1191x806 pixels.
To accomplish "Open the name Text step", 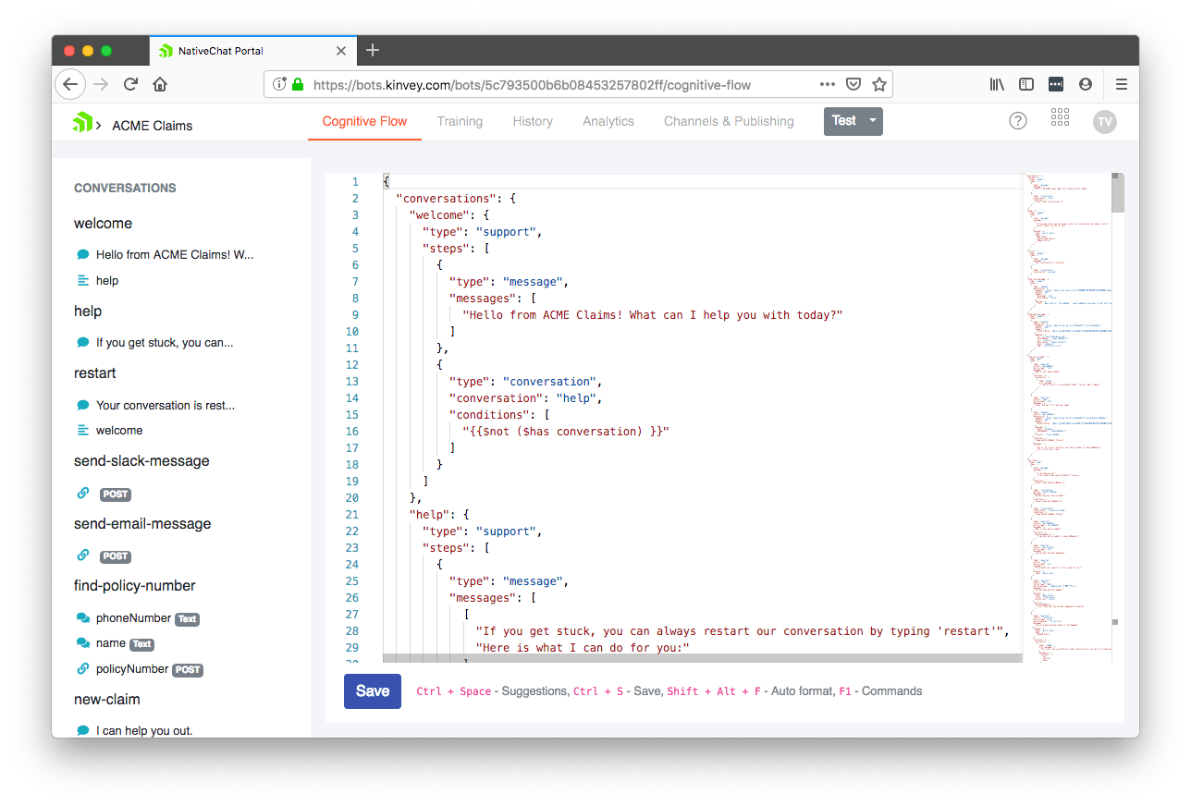I will (x=125, y=643).
